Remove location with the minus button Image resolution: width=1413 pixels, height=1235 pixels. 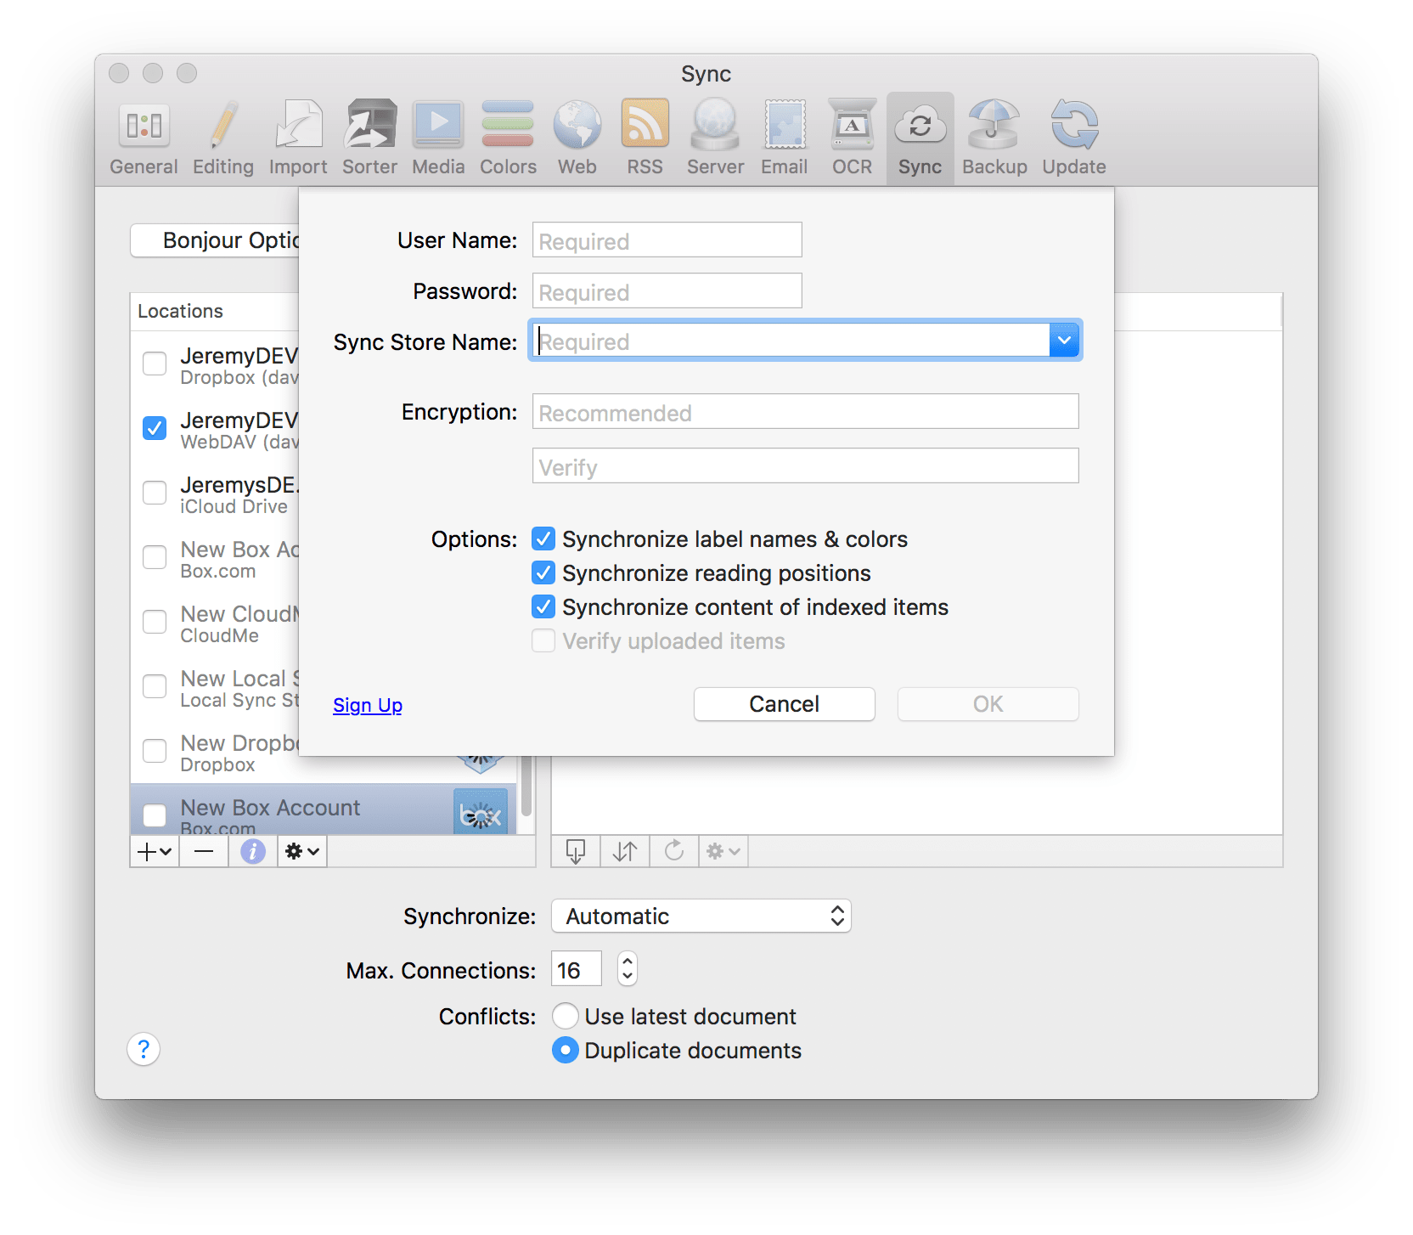pyautogui.click(x=204, y=851)
